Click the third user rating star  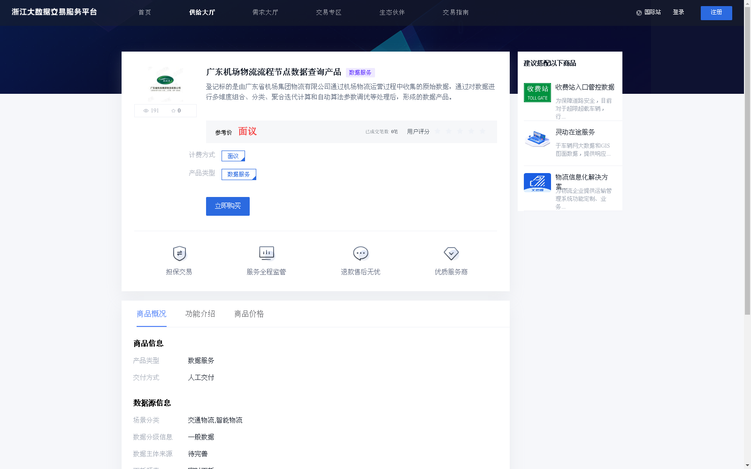(460, 131)
